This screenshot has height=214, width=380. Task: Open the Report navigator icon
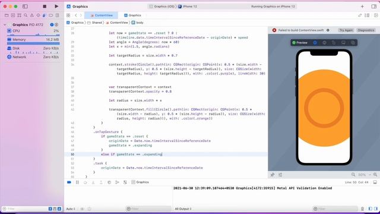(57, 15)
